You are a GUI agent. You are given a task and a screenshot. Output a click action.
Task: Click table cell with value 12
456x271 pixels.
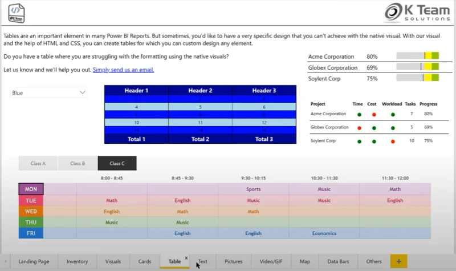coord(264,123)
